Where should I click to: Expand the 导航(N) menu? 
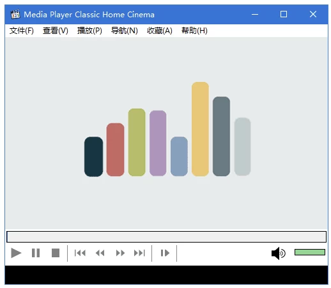coord(125,31)
